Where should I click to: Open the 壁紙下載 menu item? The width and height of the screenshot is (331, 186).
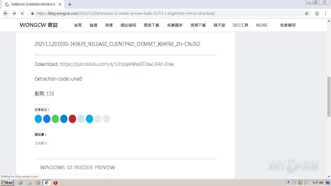152,25
